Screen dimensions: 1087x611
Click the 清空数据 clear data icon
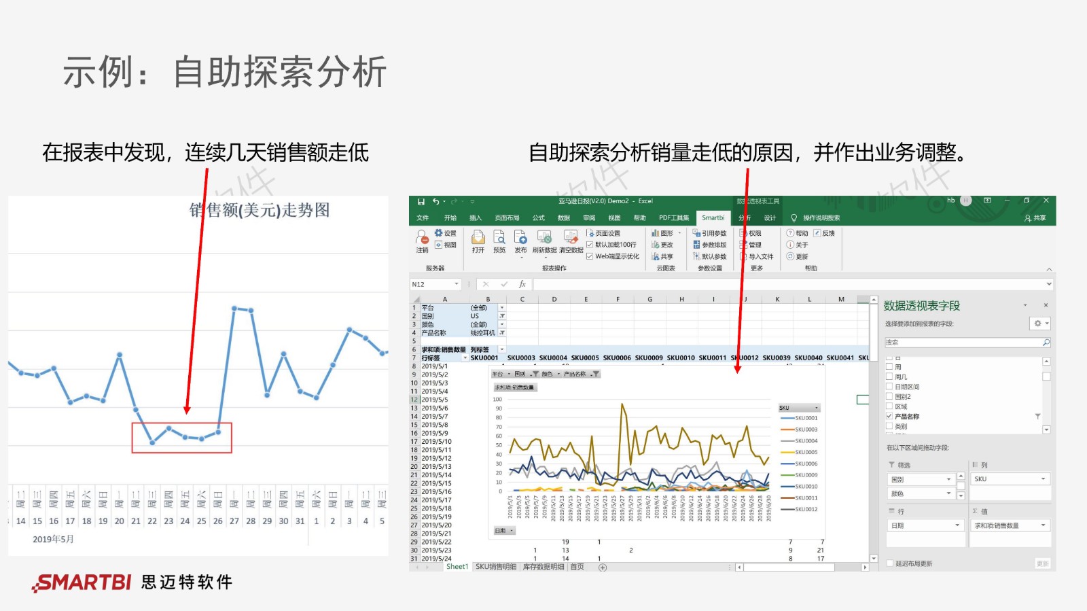pyautogui.click(x=571, y=238)
